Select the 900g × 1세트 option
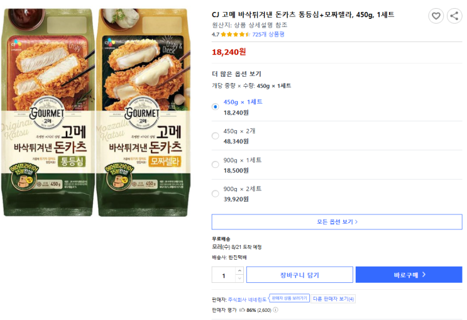This screenshot has height=320, width=467. point(216,164)
